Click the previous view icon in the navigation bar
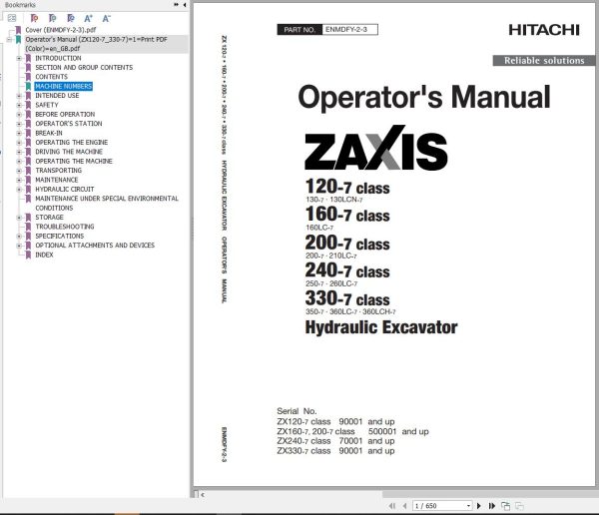Image resolution: width=599 pixels, height=515 pixels. [x=505, y=506]
